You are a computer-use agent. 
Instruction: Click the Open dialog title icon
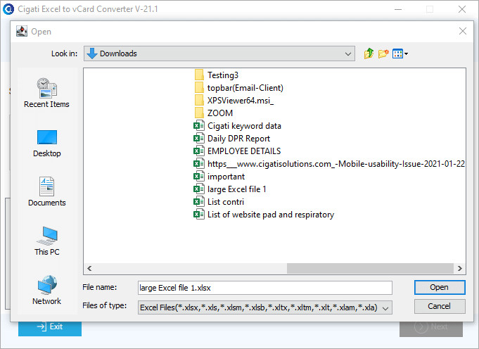click(x=22, y=31)
